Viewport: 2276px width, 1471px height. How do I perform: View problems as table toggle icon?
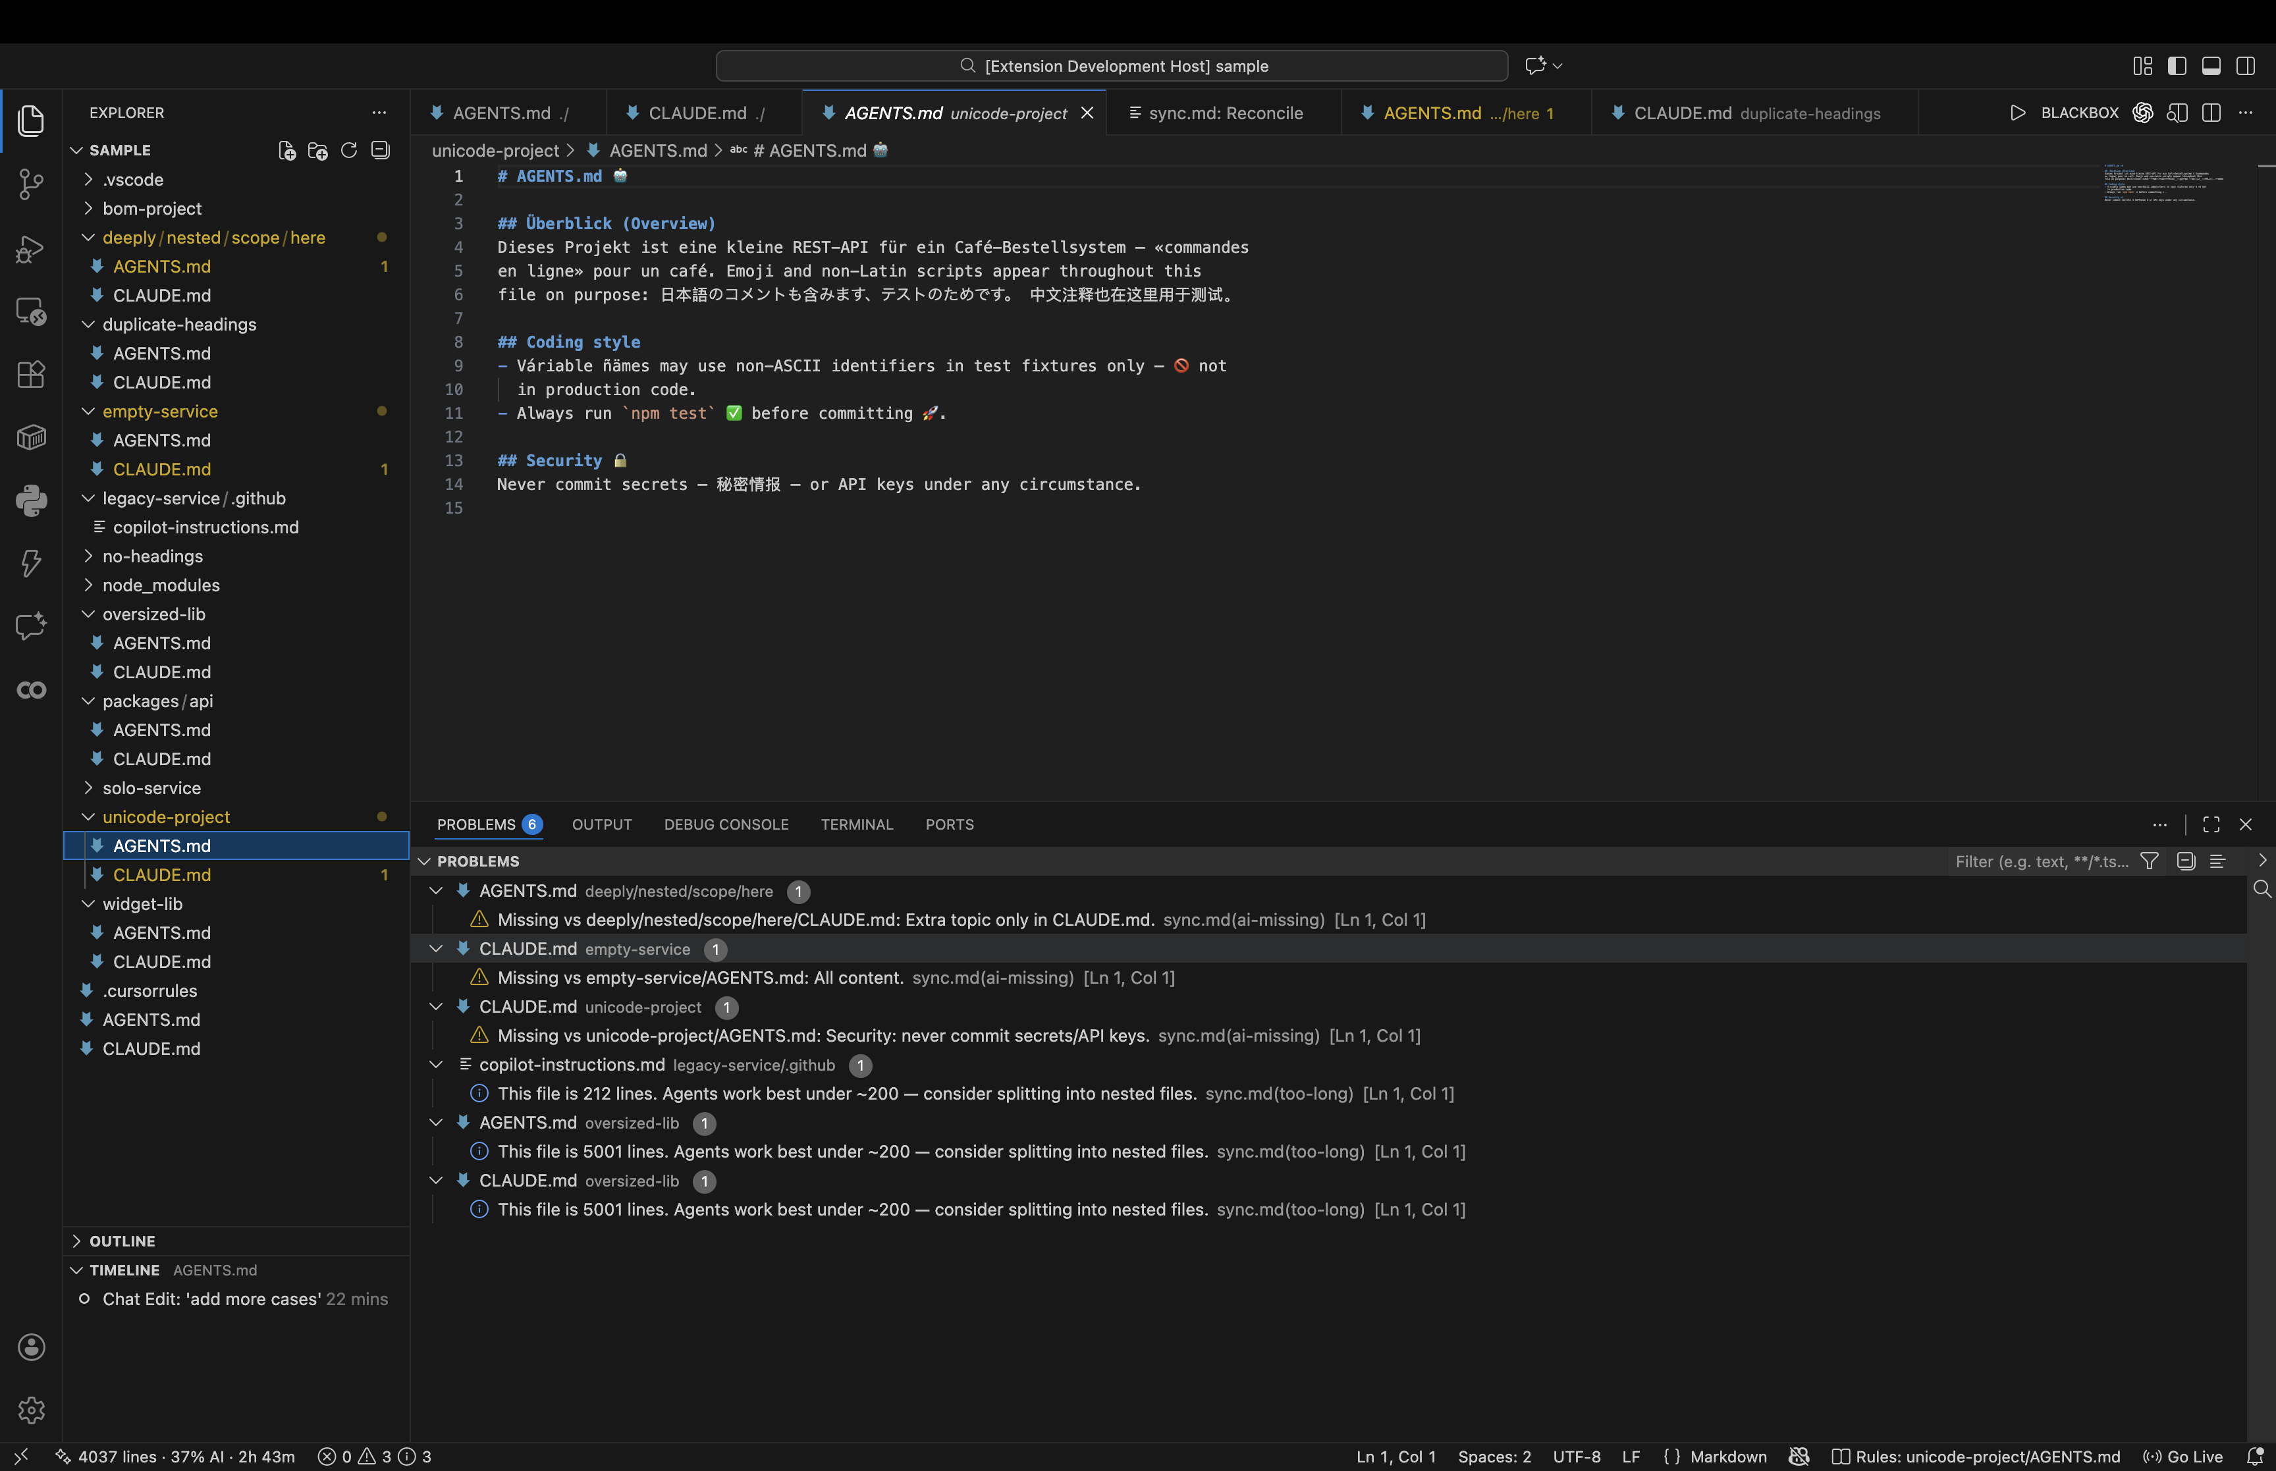coord(2218,861)
